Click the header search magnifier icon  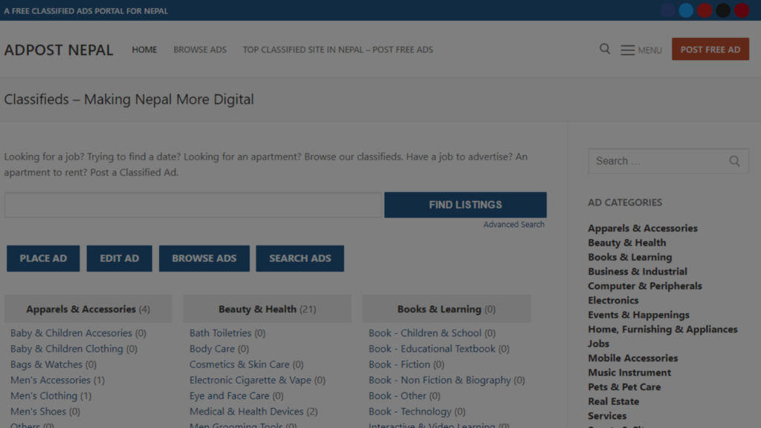coord(605,49)
